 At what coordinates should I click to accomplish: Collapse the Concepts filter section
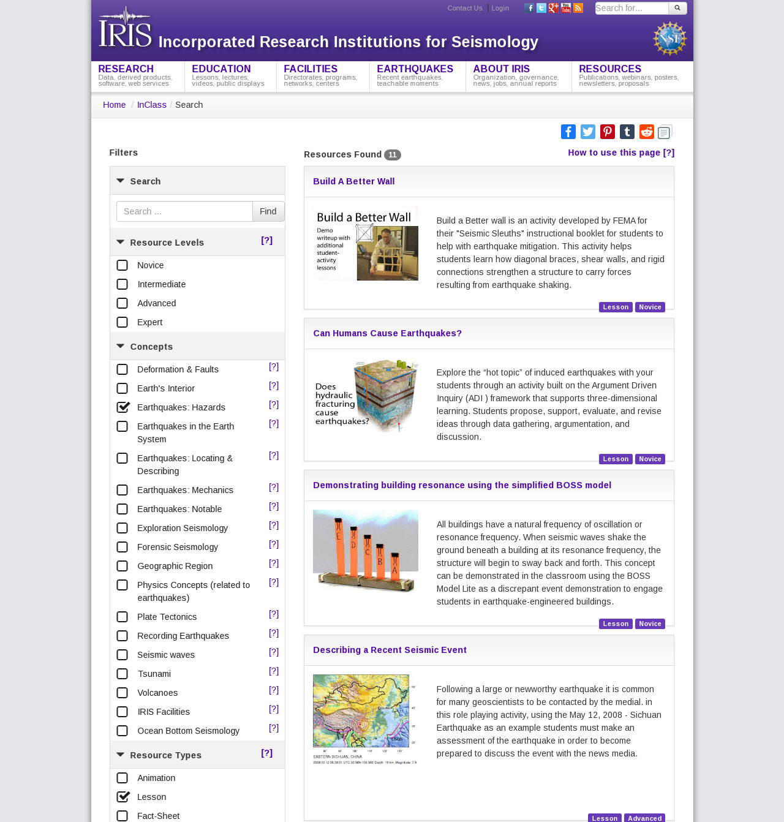coord(121,347)
